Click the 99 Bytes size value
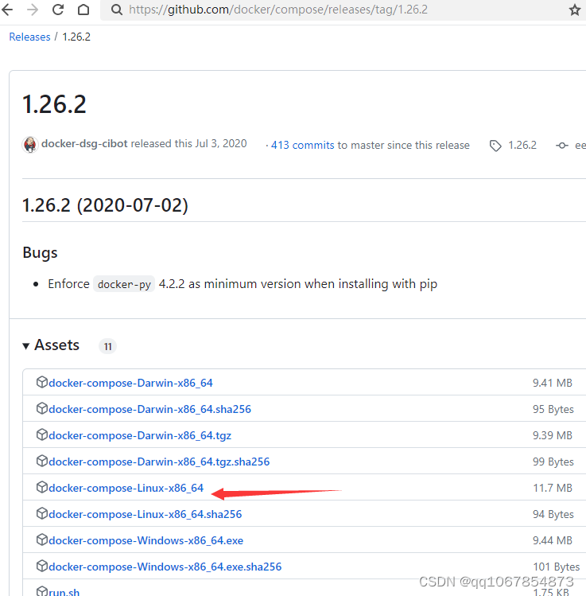The height and width of the screenshot is (596, 586). point(553,462)
